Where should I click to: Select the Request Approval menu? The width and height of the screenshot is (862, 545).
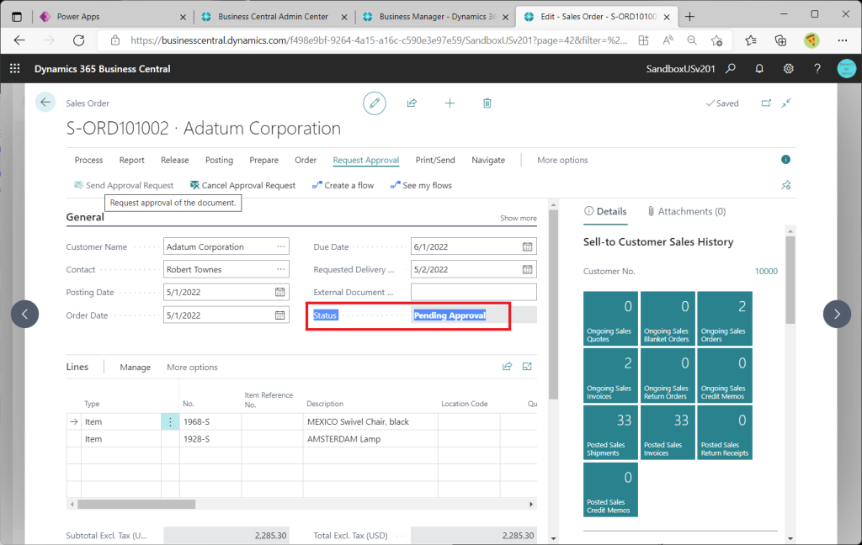tap(366, 160)
